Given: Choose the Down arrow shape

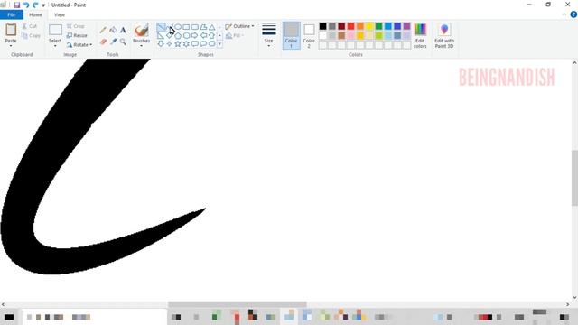Looking at the screenshot, I should [x=161, y=44].
